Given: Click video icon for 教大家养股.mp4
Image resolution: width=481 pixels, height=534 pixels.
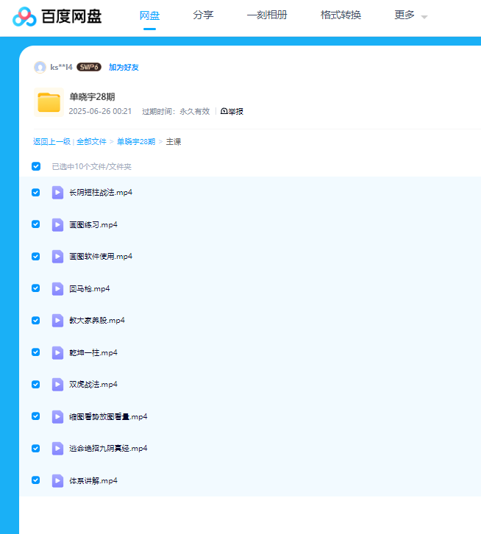Looking at the screenshot, I should [x=57, y=321].
